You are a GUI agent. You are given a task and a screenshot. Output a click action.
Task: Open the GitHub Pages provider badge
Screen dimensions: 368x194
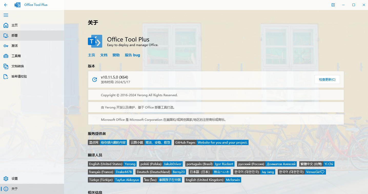click(x=211, y=143)
